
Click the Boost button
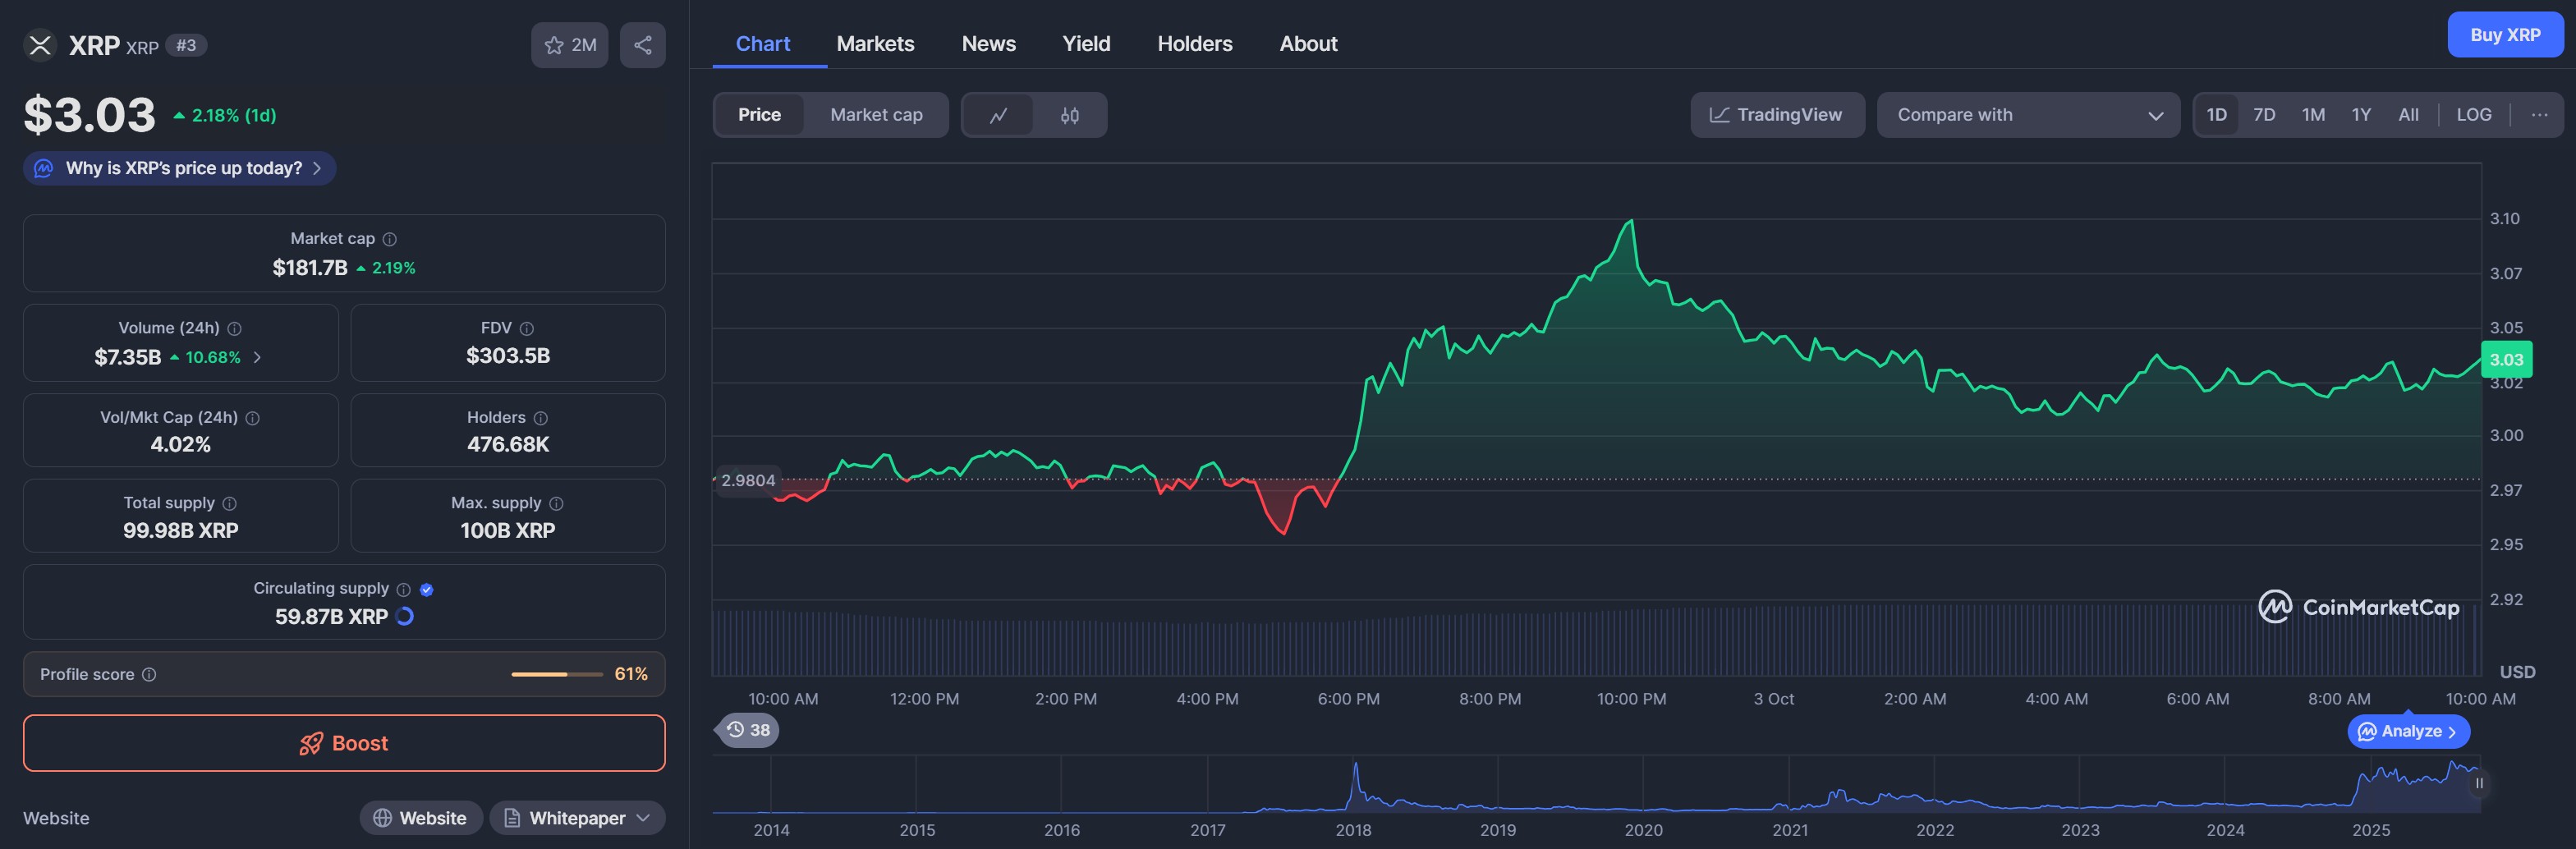tap(344, 743)
